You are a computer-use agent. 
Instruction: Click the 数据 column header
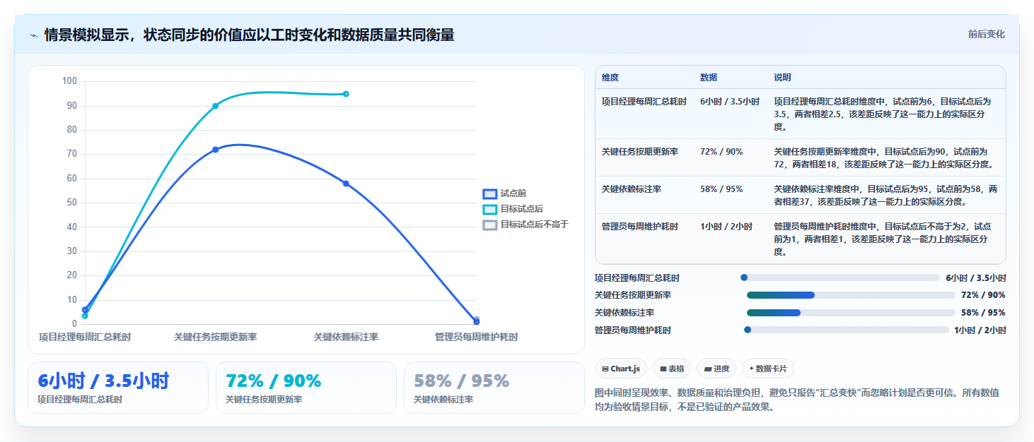[709, 78]
